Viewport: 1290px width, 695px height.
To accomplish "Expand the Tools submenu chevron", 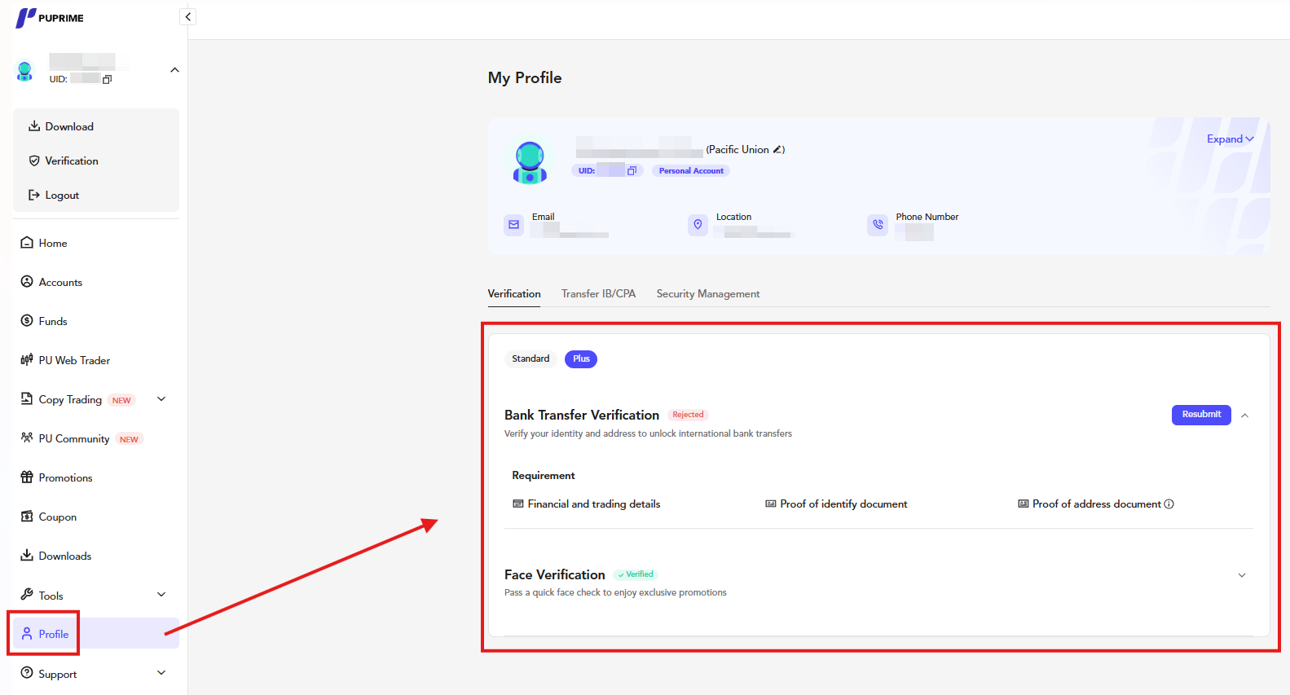I will [x=161, y=595].
